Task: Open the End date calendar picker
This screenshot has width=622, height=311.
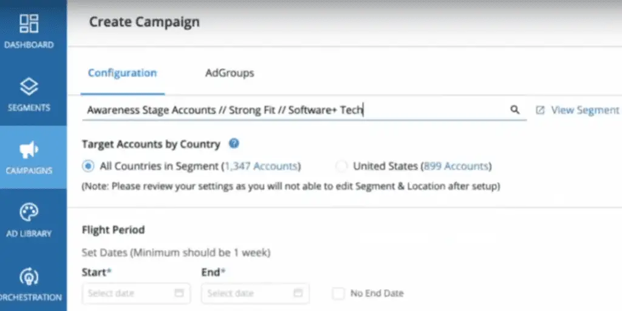Action: pyautogui.click(x=298, y=293)
